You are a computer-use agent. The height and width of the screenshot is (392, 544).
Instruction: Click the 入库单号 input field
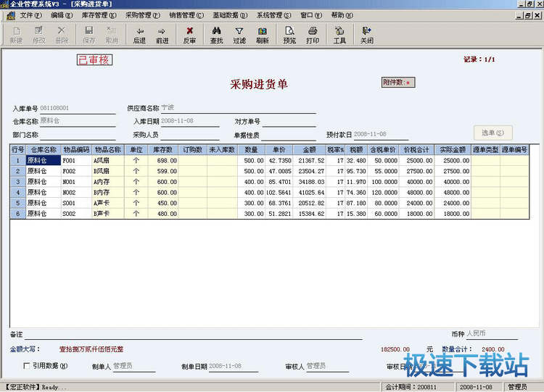pos(78,108)
